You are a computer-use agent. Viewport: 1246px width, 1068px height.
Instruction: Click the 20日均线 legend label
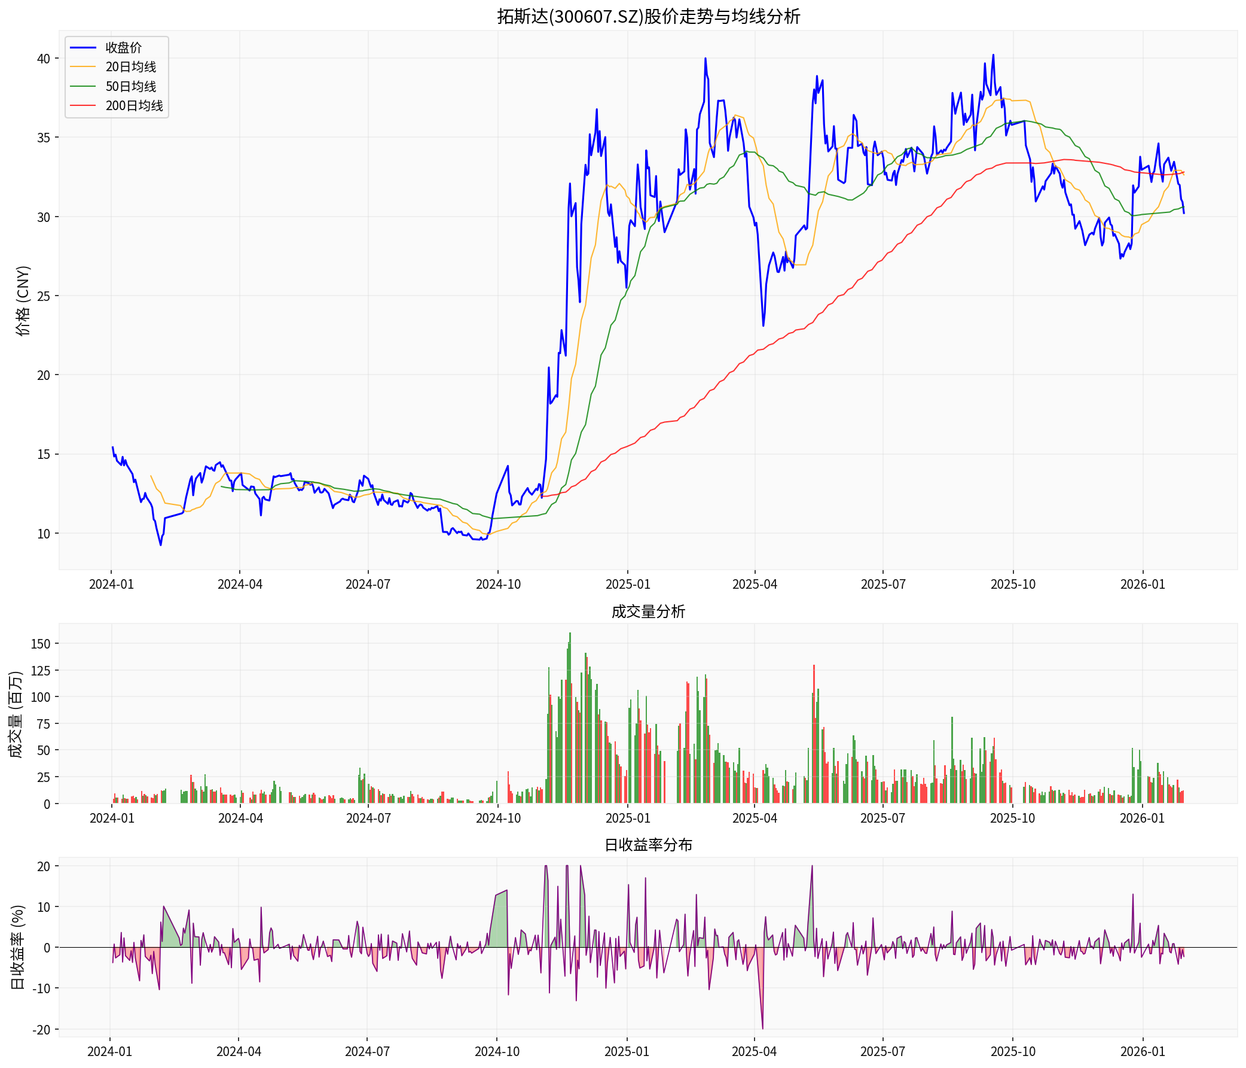pos(130,67)
